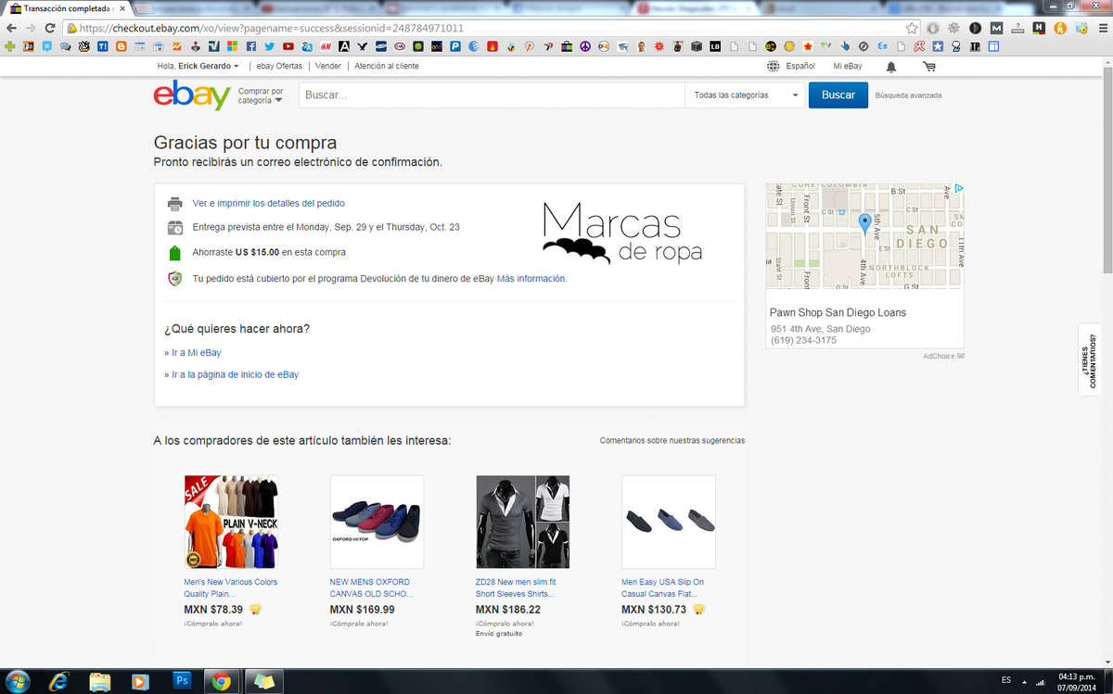Click the Plain V-Neck shirts thumbnail
This screenshot has height=694, width=1113.
[x=231, y=522]
